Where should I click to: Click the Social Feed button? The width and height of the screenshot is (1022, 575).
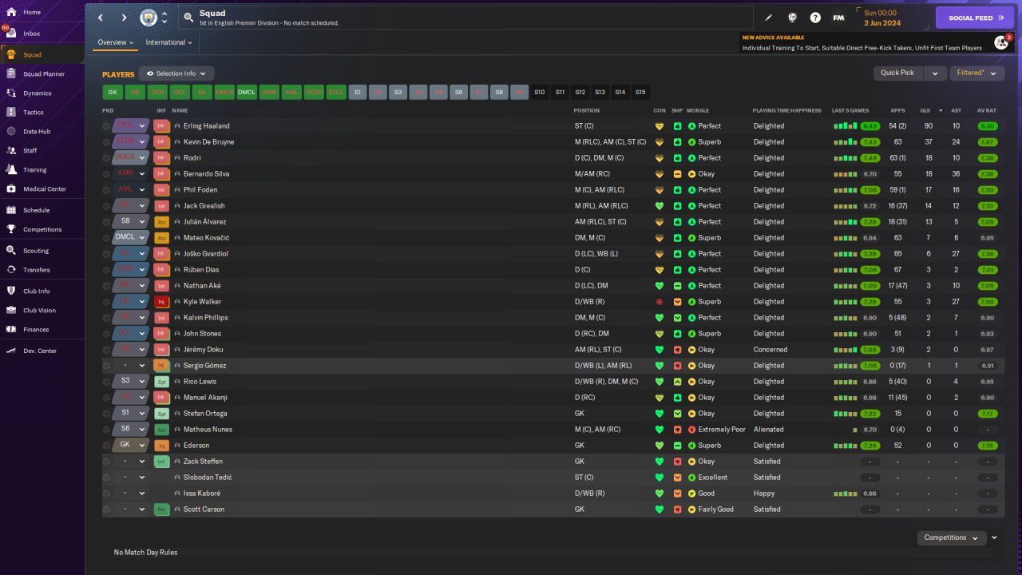pos(975,18)
